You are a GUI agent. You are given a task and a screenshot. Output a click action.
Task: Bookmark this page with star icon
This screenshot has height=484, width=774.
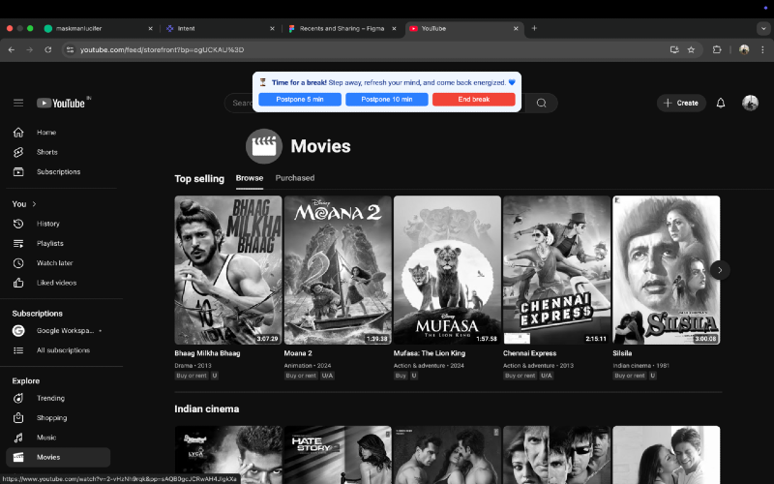(691, 49)
